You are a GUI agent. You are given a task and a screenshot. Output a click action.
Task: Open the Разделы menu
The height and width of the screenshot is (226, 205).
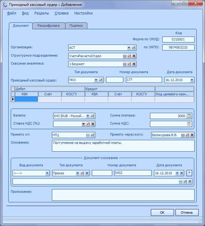tap(41, 13)
